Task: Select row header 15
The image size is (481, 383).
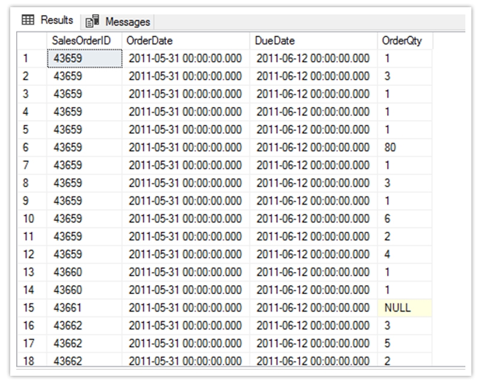Action: point(32,307)
